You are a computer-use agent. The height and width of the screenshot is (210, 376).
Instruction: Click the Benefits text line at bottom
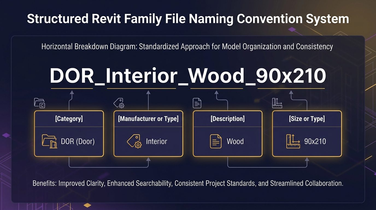[188, 183]
